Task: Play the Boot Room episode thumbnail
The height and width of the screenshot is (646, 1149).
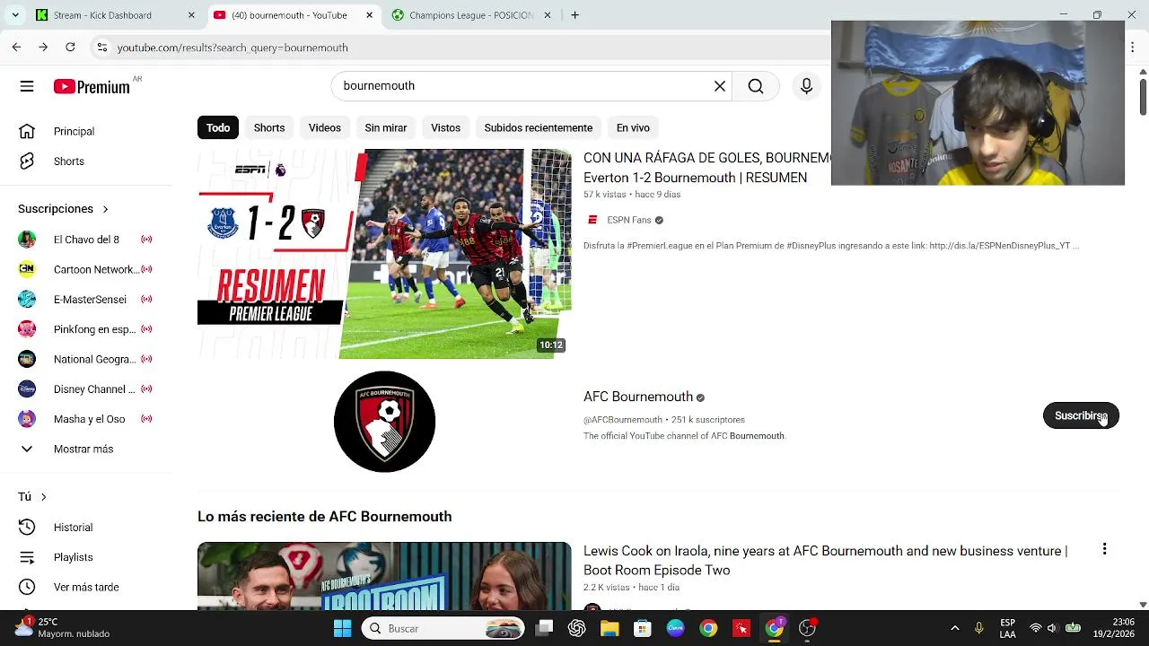Action: click(x=384, y=576)
